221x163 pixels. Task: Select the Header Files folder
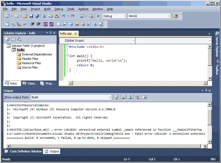tap(30, 59)
